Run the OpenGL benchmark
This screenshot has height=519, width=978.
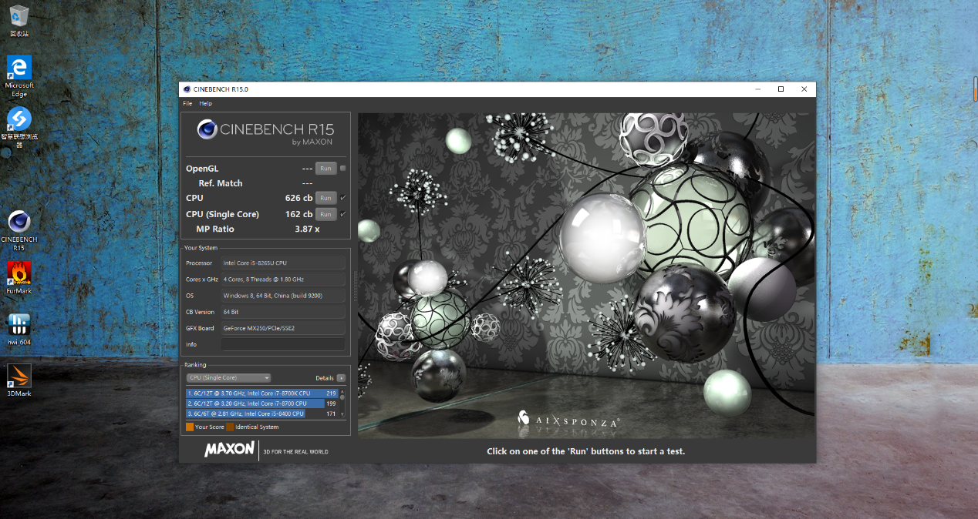coord(325,169)
